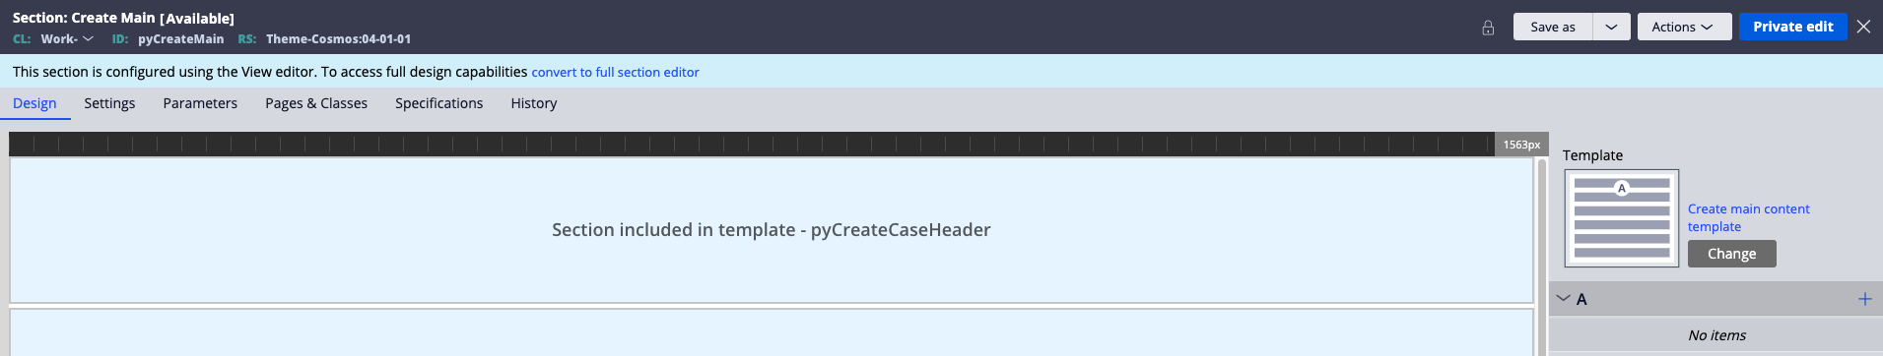Close the section rule with X
The height and width of the screenshot is (356, 1883).
pos(1863,27)
